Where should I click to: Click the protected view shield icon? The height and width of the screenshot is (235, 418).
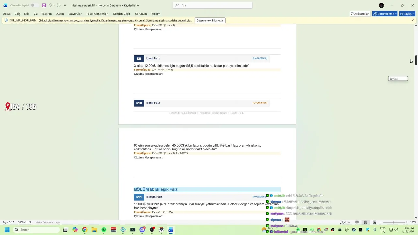coord(6,20)
